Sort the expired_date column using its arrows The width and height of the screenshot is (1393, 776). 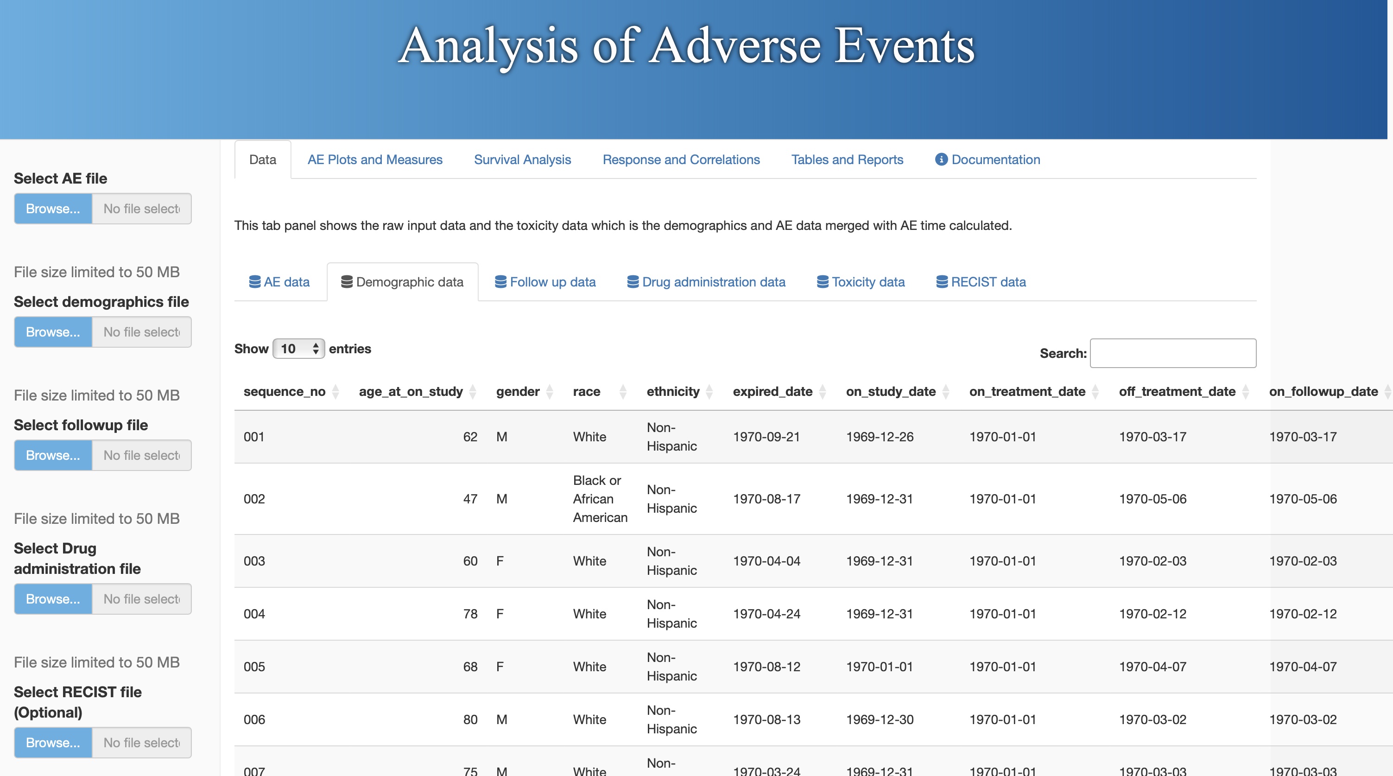[x=823, y=392]
